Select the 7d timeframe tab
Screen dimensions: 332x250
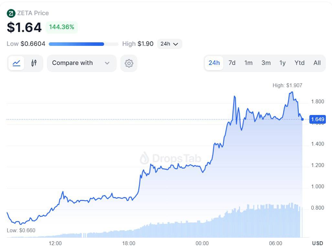[232, 63]
